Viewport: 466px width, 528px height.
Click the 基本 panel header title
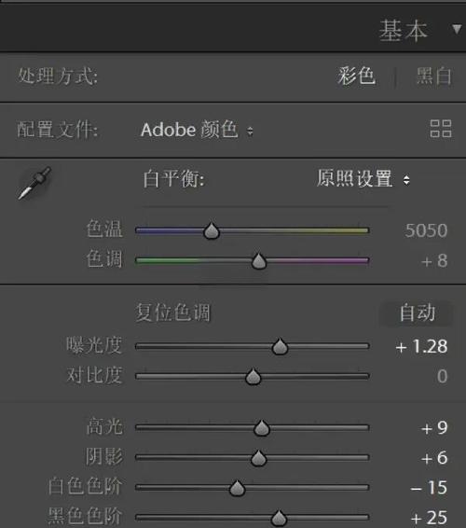tap(403, 30)
